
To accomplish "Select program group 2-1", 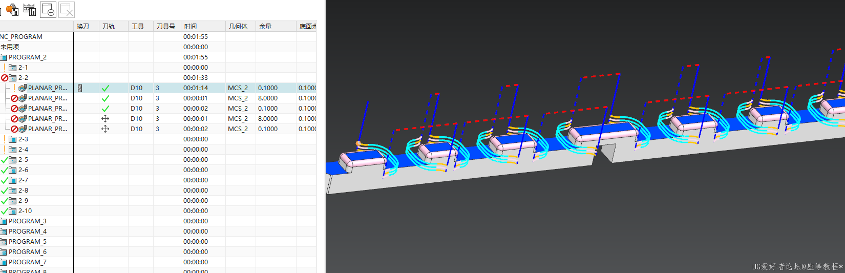I will (x=23, y=68).
